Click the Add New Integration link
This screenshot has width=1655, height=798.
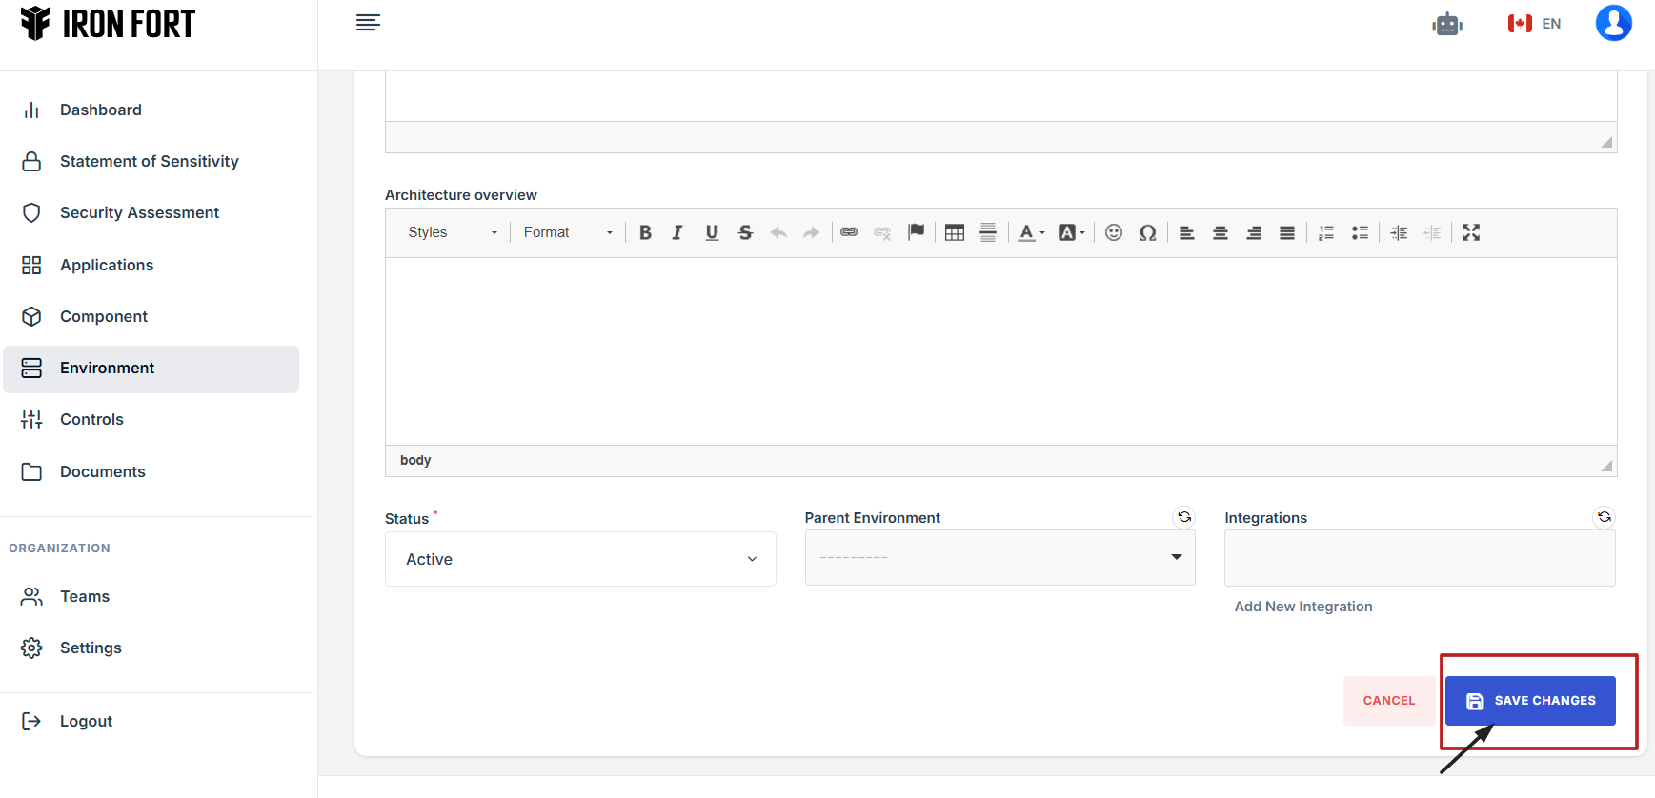click(1303, 607)
